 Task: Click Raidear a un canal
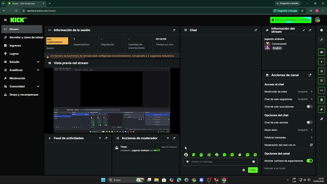275,168
